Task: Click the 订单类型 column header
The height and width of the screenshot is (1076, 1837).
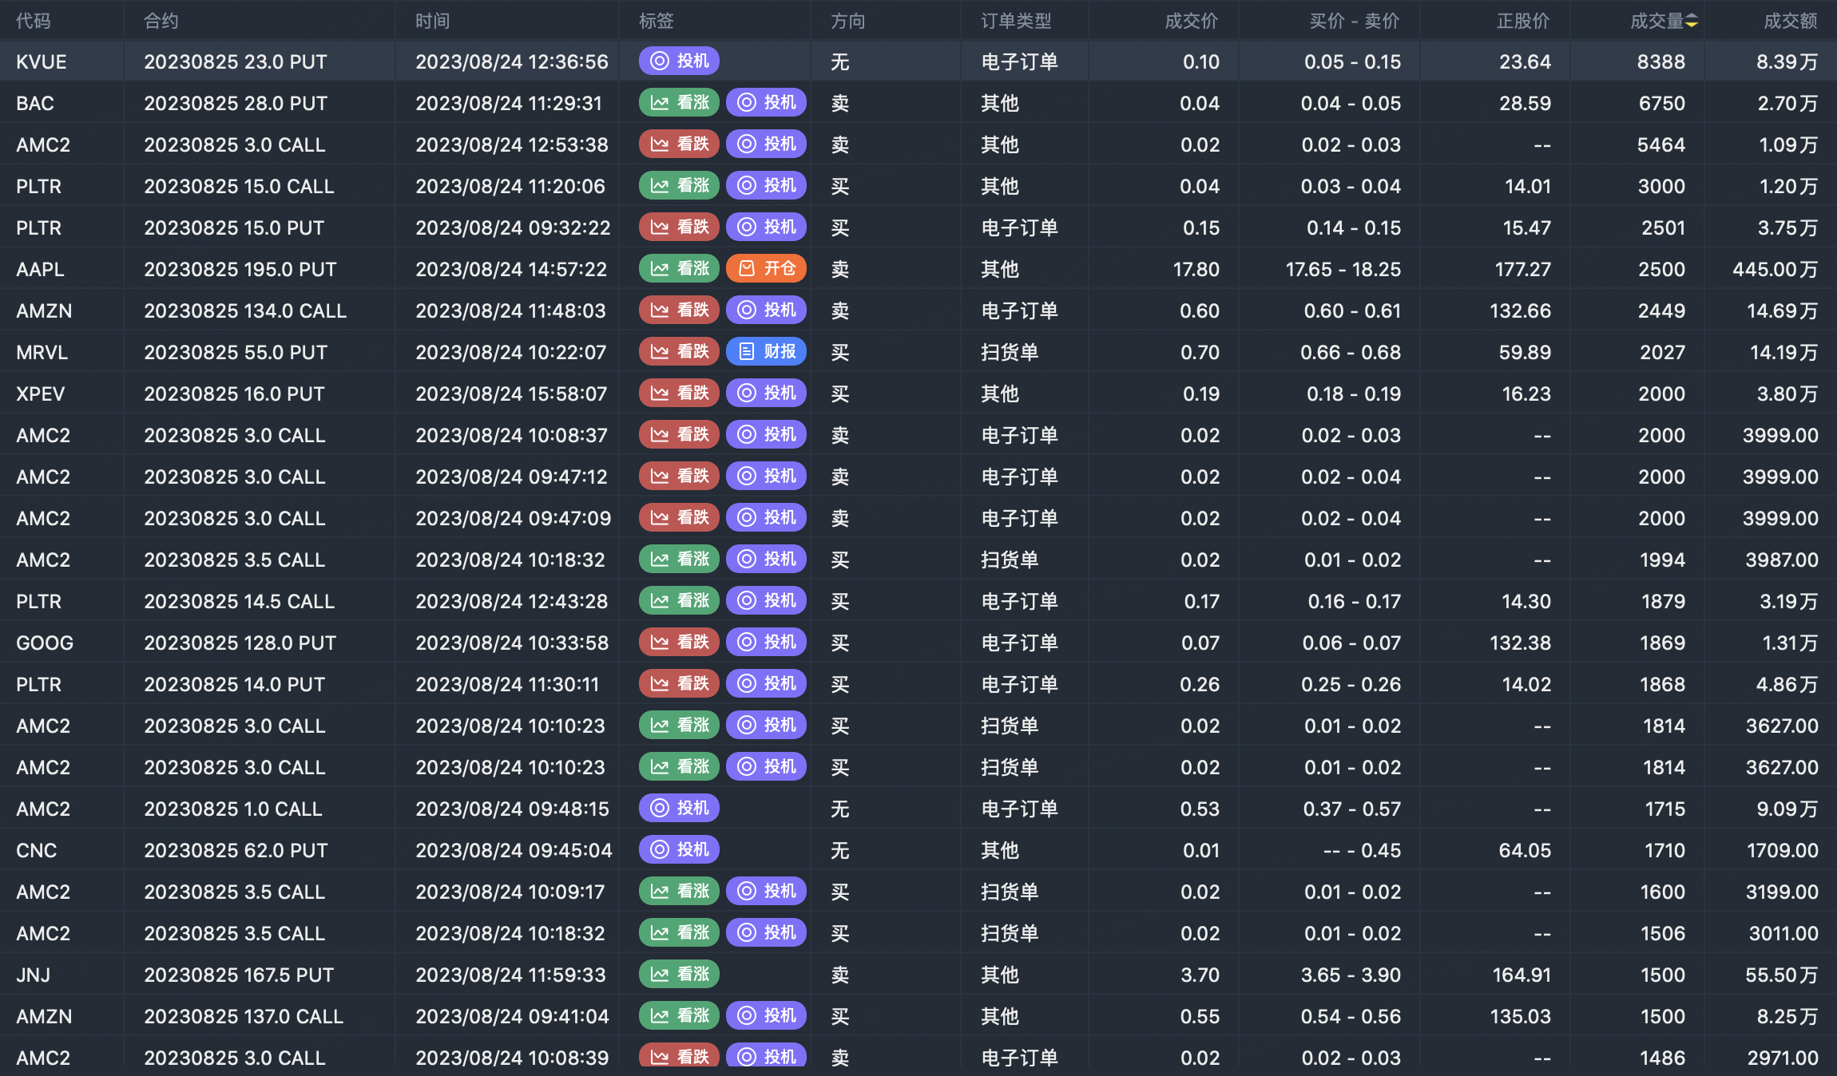Action: click(1016, 22)
